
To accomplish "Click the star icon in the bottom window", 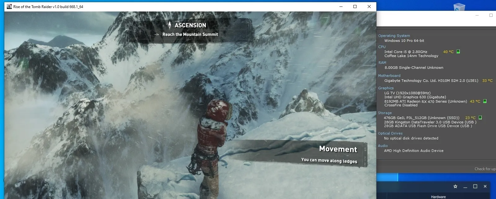I will click(455, 186).
